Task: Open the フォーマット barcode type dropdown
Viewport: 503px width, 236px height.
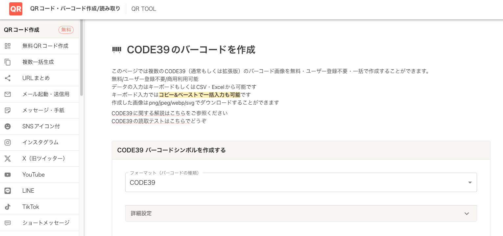Action: pyautogui.click(x=470, y=182)
